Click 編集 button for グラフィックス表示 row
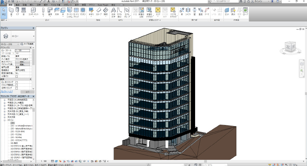 [22, 65]
